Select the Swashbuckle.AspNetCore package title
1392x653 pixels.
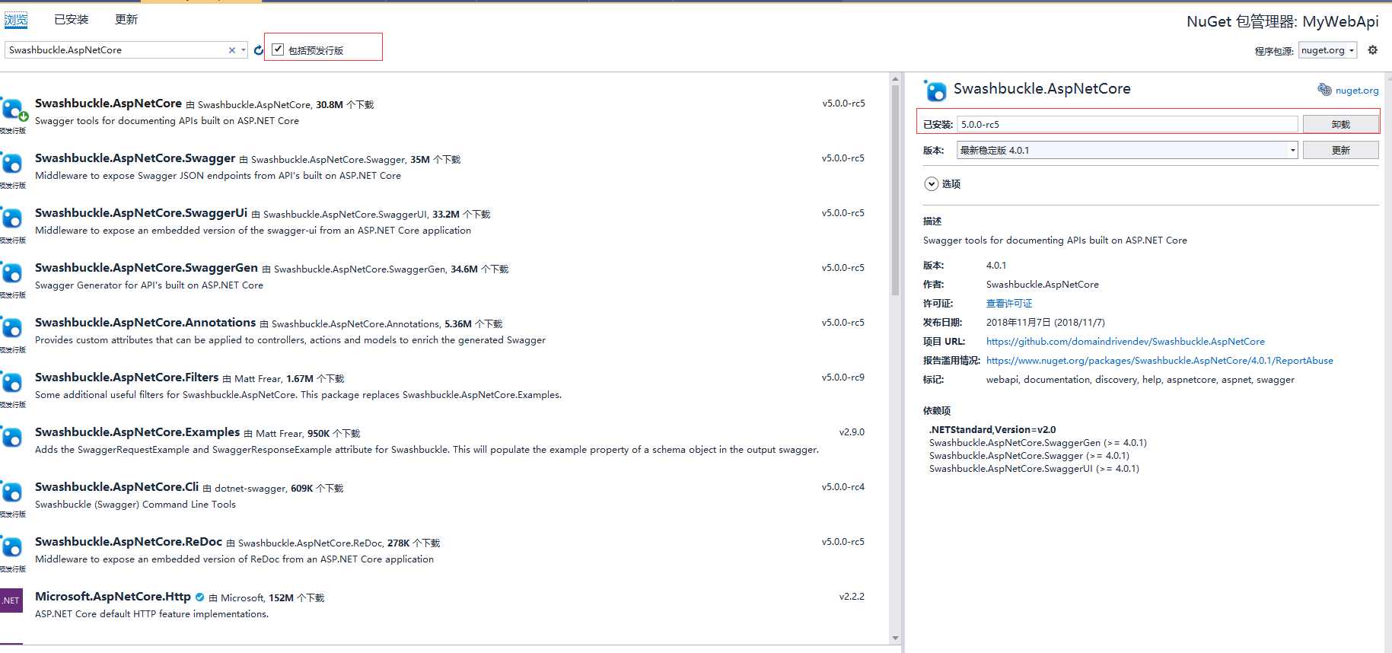(x=108, y=103)
